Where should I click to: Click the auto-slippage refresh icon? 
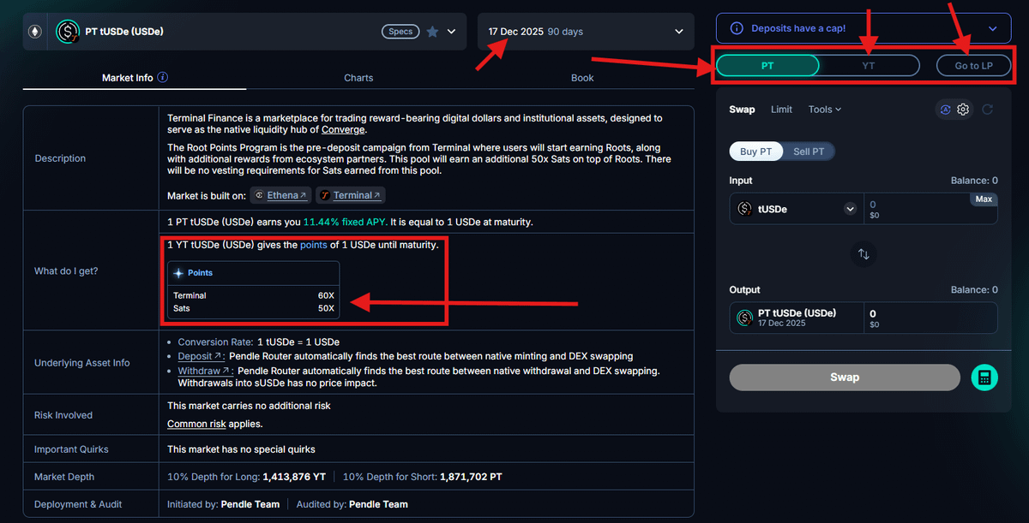[946, 110]
